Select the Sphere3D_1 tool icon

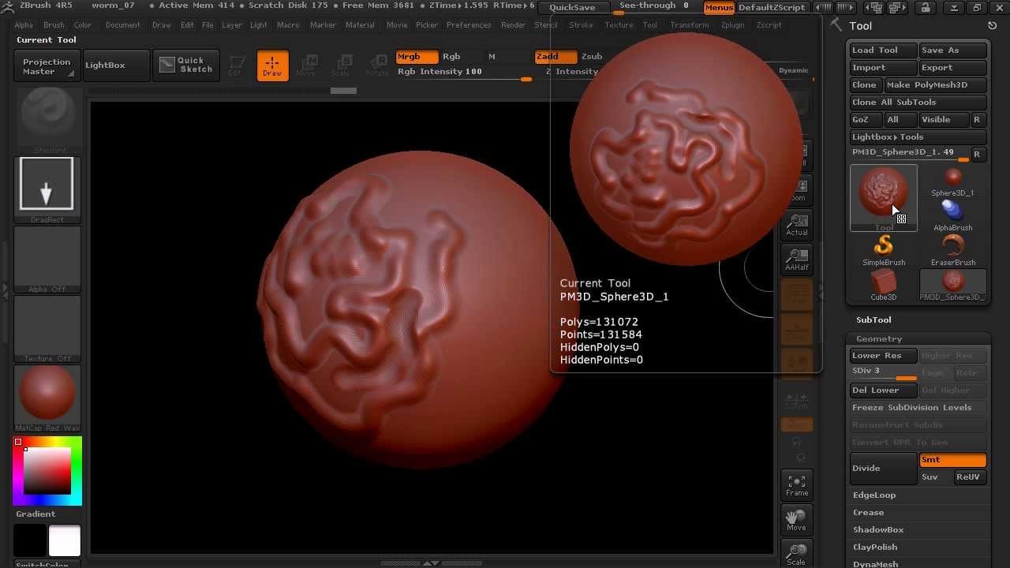[x=953, y=181]
